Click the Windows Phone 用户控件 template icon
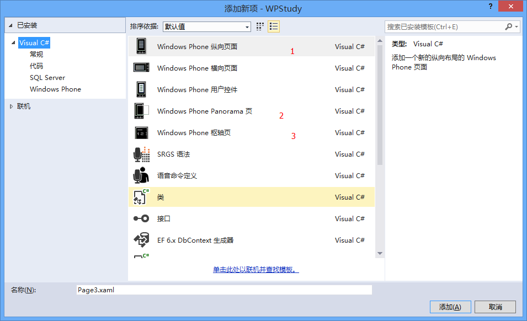The height and width of the screenshot is (321, 527). click(141, 89)
